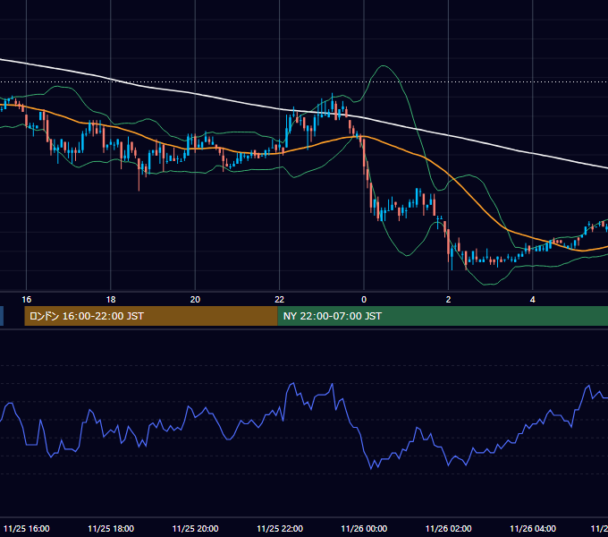Click hour label 18 on price chart axis
Screen dimensions: 608x537
(111, 299)
